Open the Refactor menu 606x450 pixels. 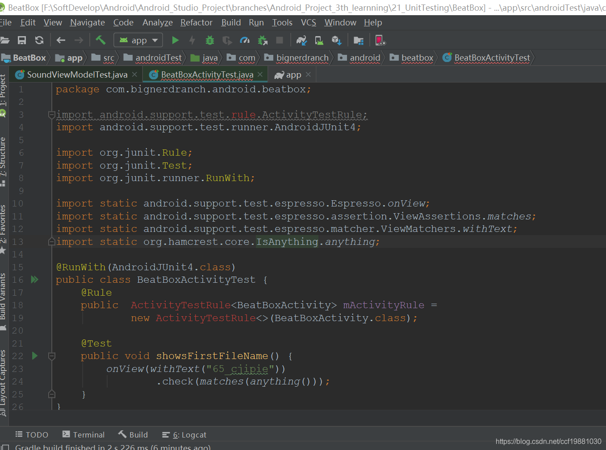tap(196, 23)
